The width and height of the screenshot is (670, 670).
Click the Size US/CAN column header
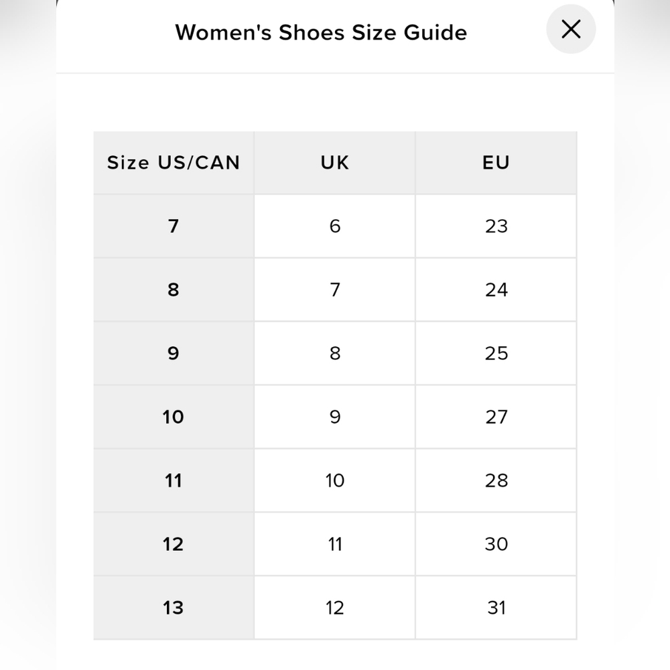174,162
